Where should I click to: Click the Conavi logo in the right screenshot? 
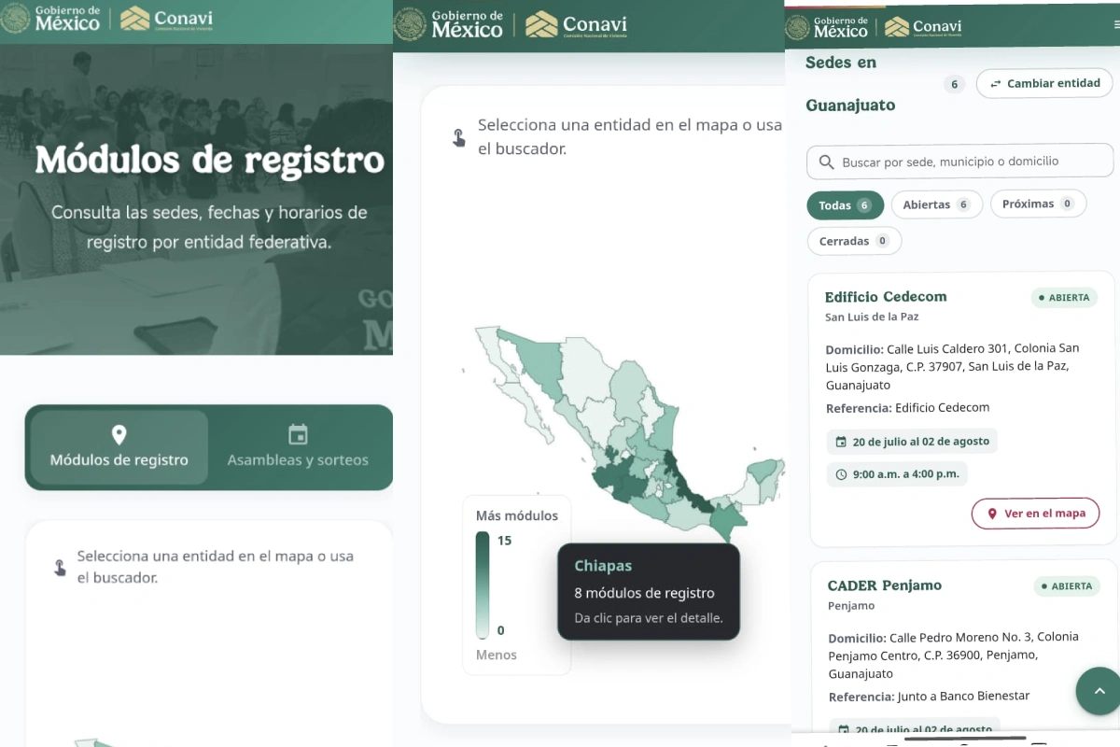(x=923, y=27)
